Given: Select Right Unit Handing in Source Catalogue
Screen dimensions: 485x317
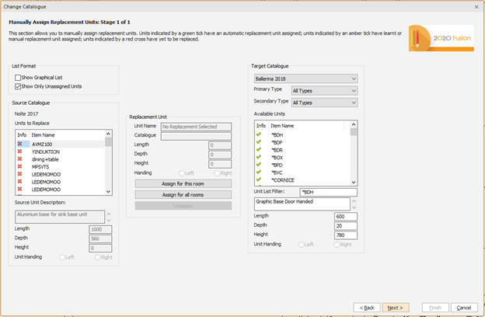Looking at the screenshot, I should [97, 257].
